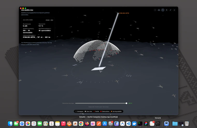
Task: Open Docker from the Dock
Action: (x=134, y=124)
